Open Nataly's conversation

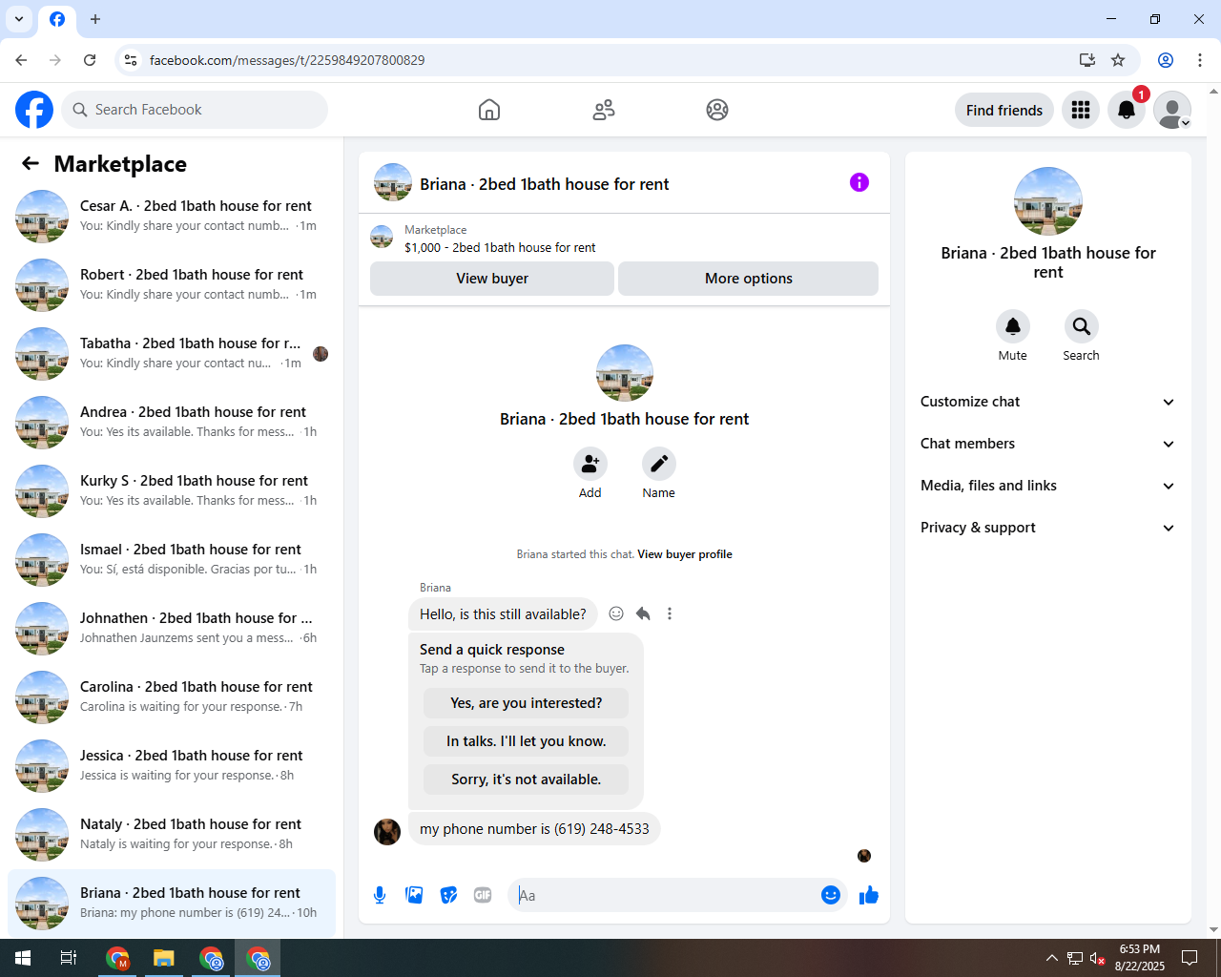coord(172,834)
